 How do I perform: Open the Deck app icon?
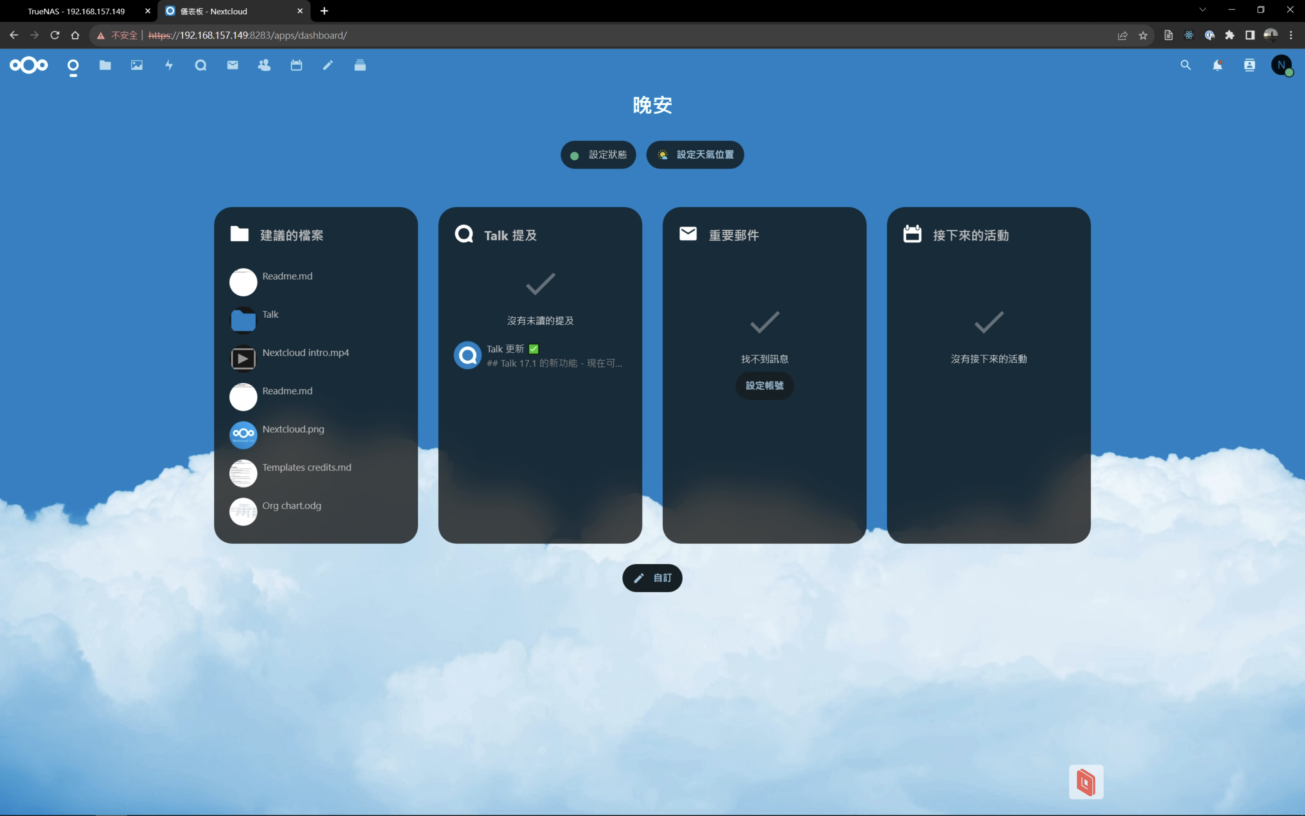pyautogui.click(x=359, y=65)
